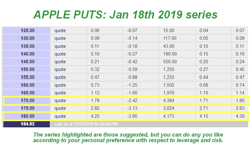
Task: Click the 4,173 volume value
Action: click(170, 116)
